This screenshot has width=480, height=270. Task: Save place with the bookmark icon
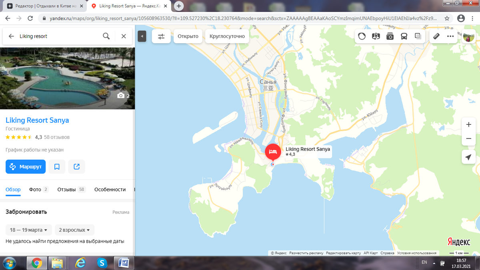tap(57, 166)
